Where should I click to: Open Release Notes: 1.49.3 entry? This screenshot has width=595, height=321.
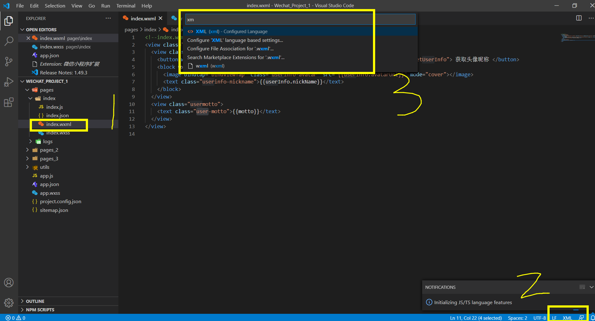pyautogui.click(x=68, y=73)
